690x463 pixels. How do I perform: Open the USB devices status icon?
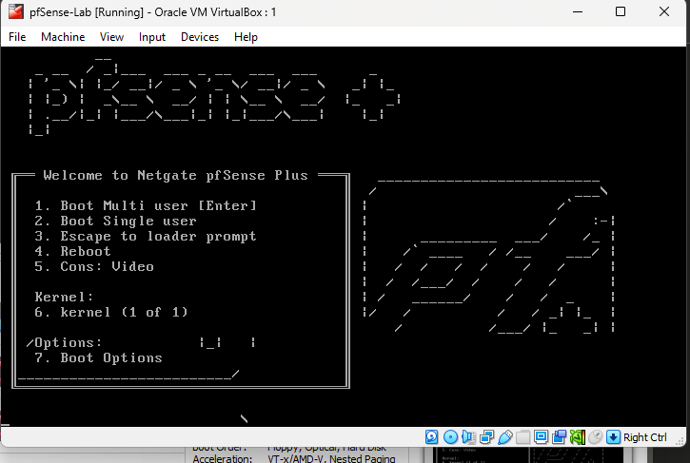click(x=505, y=437)
